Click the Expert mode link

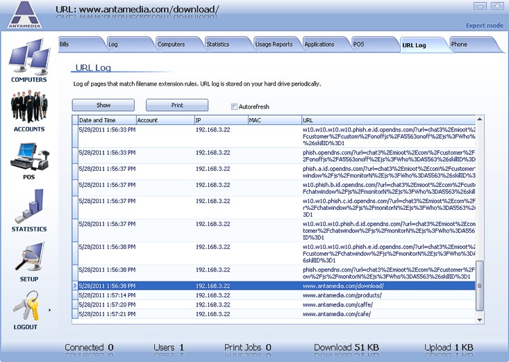coord(485,25)
